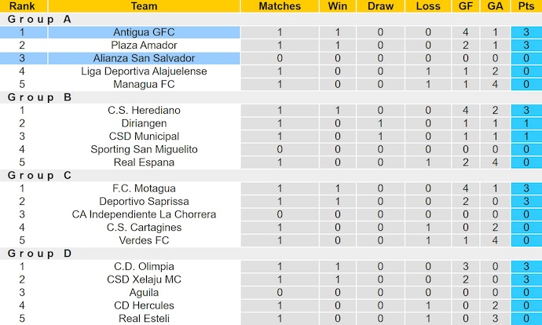
Task: Click the points cell for Real Espana
Action: pyautogui.click(x=522, y=162)
